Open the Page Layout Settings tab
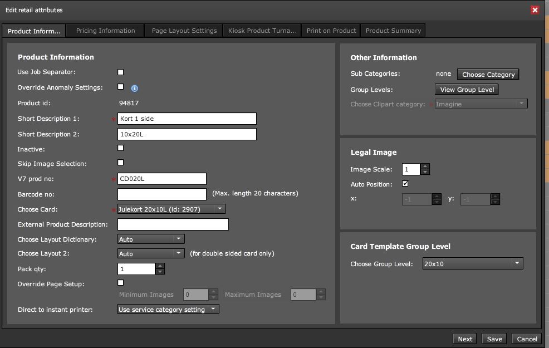Screen dimensions: 549x348 184,31
